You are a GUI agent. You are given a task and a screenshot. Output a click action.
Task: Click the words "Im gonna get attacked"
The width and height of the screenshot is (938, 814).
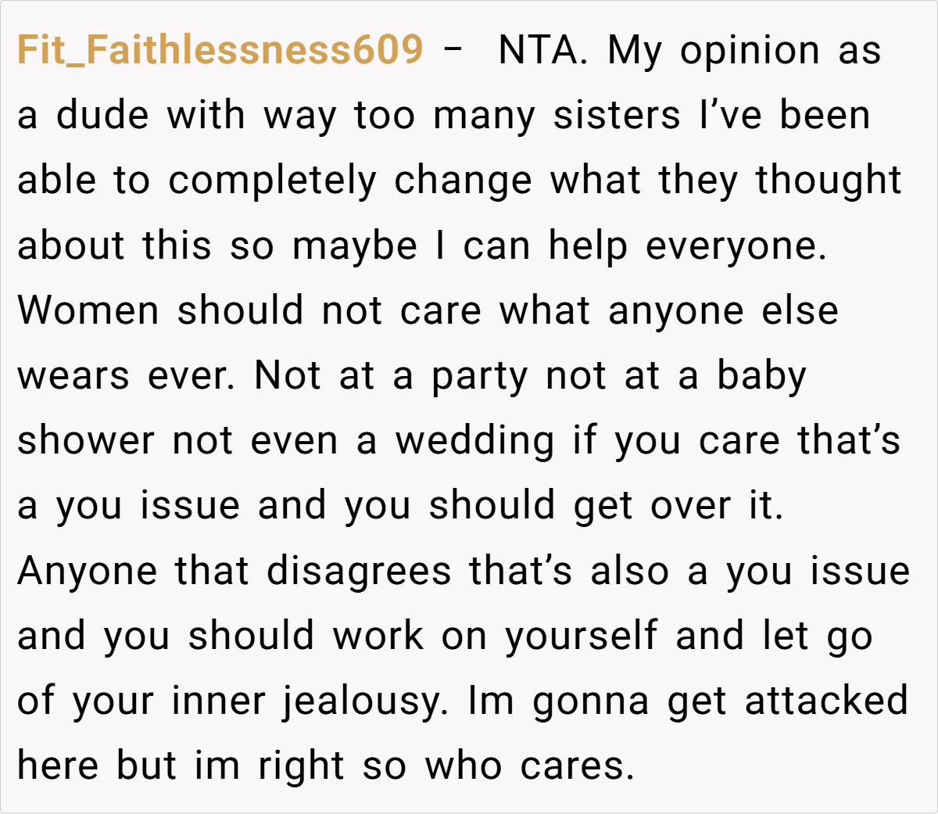coord(688,700)
